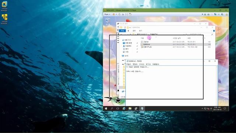The height and width of the screenshot is (133, 236).
Task: Open Notepad 보기(V) menu
Action: point(148,64)
